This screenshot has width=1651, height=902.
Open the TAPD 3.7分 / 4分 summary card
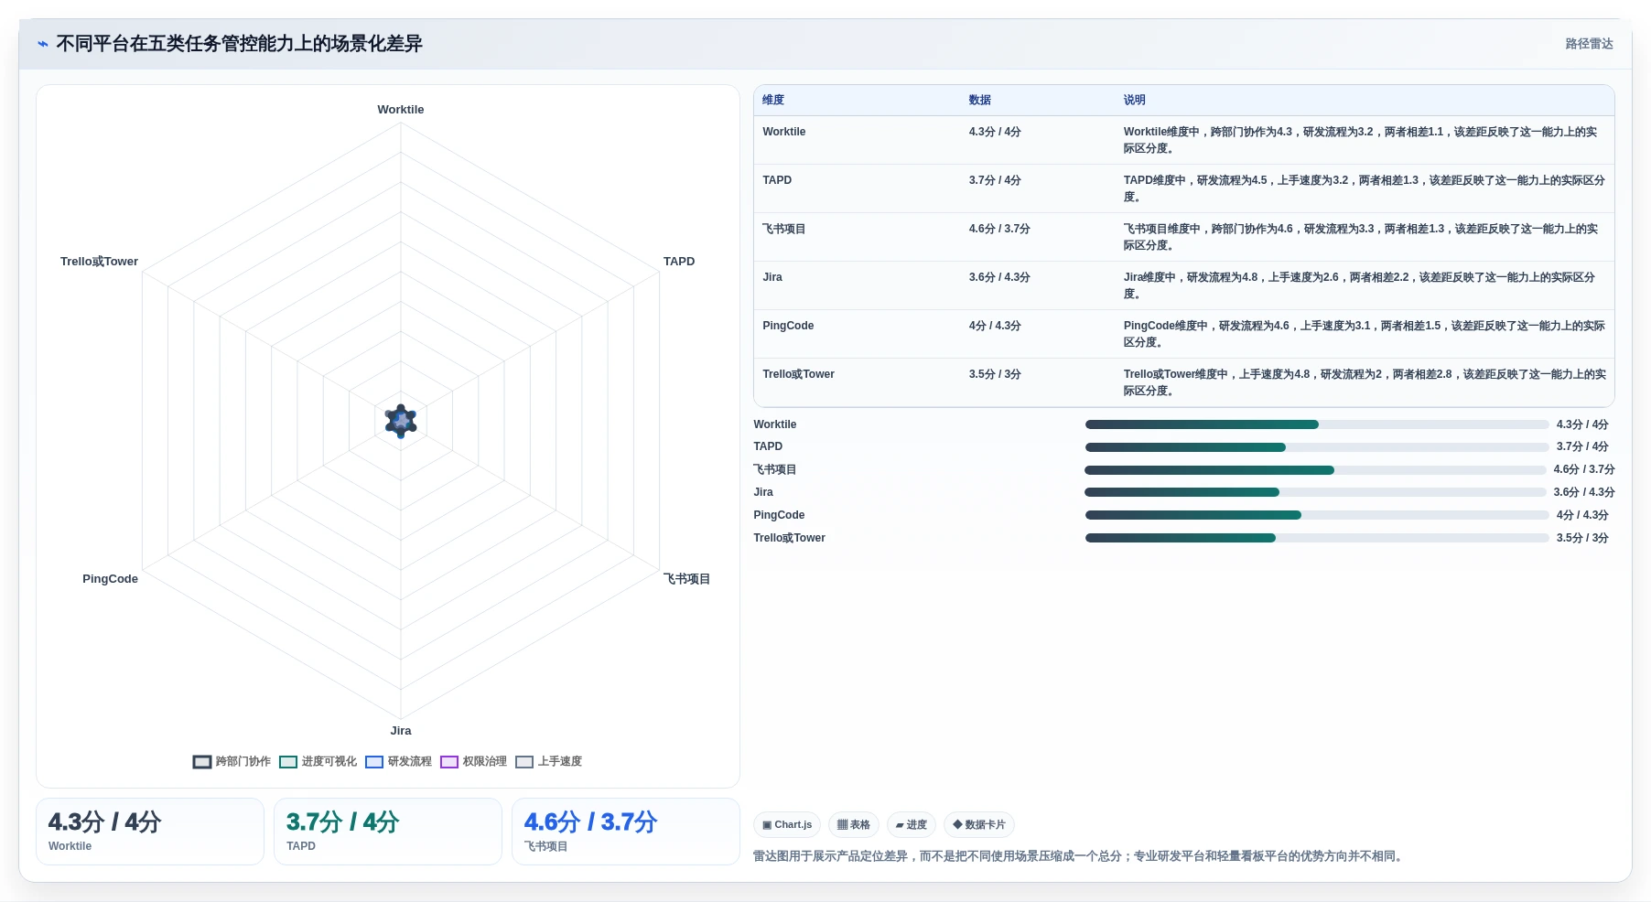point(388,832)
